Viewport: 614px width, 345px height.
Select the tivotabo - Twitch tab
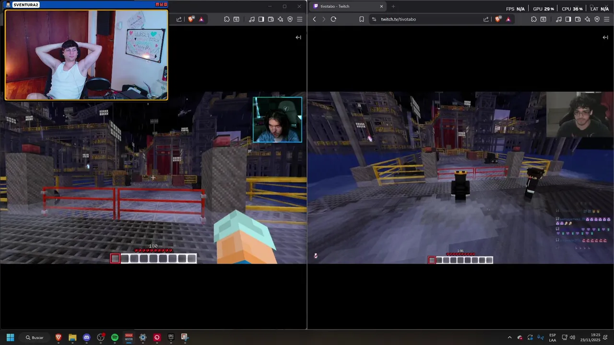click(x=348, y=6)
